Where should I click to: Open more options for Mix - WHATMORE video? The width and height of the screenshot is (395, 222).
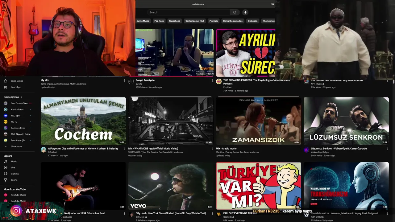pos(212,149)
